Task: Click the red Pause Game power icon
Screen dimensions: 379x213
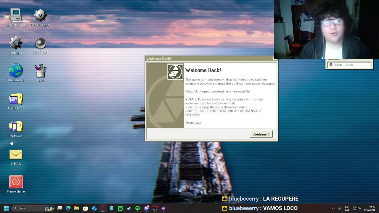Action: [16, 184]
